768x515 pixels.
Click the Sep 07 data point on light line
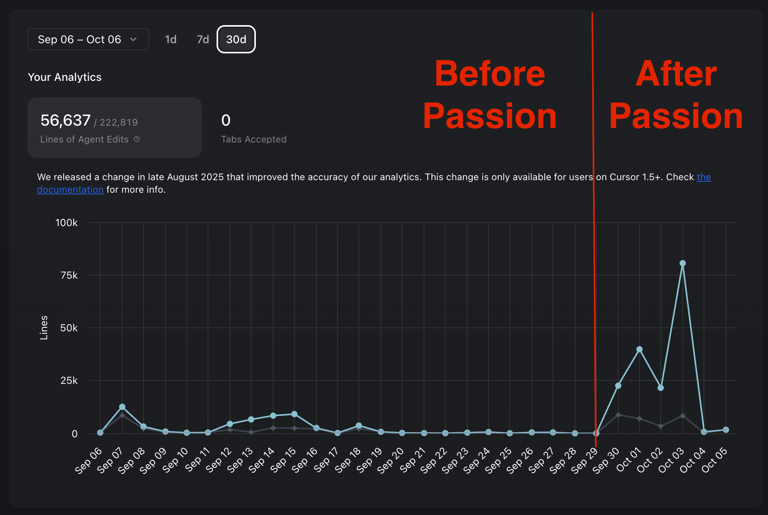[x=122, y=407]
